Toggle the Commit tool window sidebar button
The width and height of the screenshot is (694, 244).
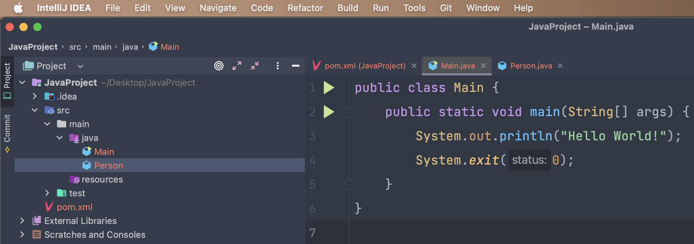click(7, 133)
